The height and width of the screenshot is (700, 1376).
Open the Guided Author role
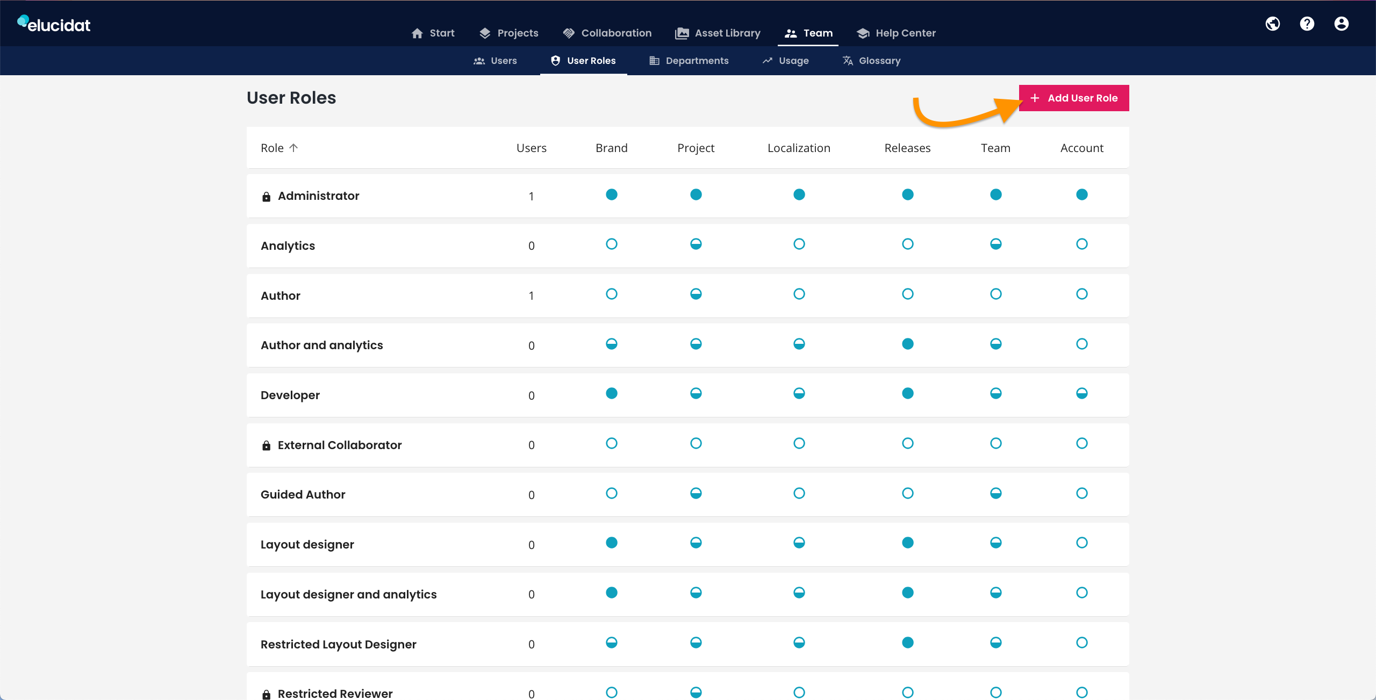303,494
